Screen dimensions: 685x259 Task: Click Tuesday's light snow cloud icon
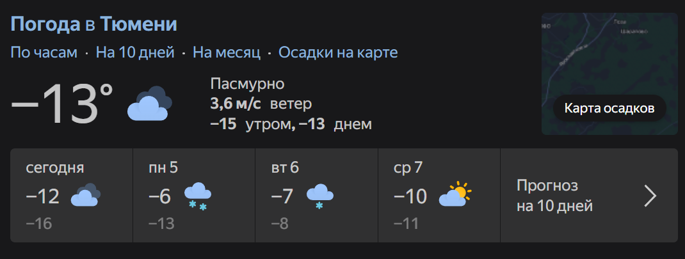[319, 195]
